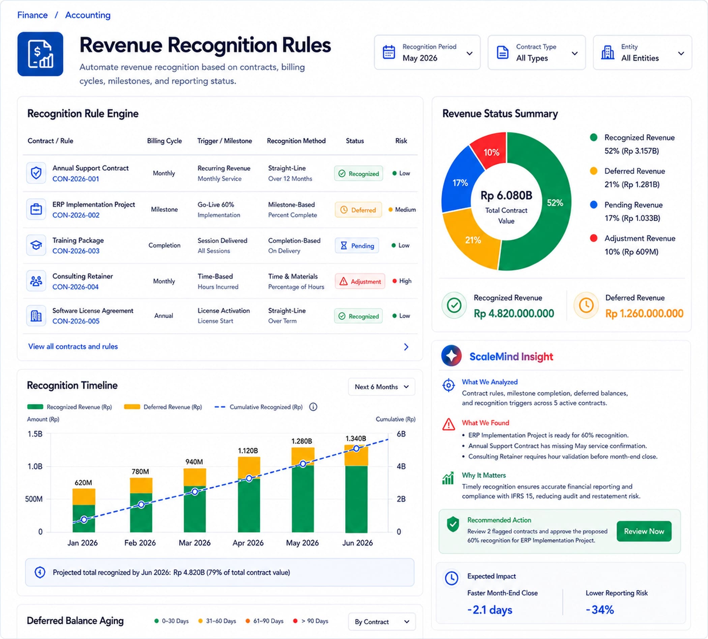The height and width of the screenshot is (639, 708).
Task: Click the warning triangle next to What We Found
Action: coord(448,424)
